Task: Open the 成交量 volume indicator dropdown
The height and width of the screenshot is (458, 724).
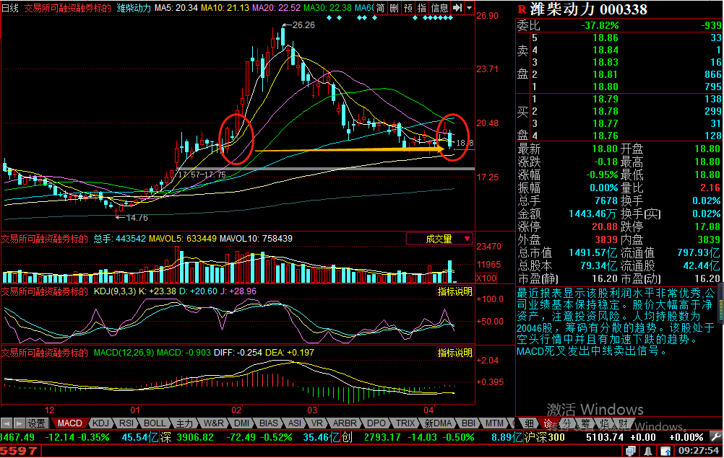Action: (x=439, y=239)
